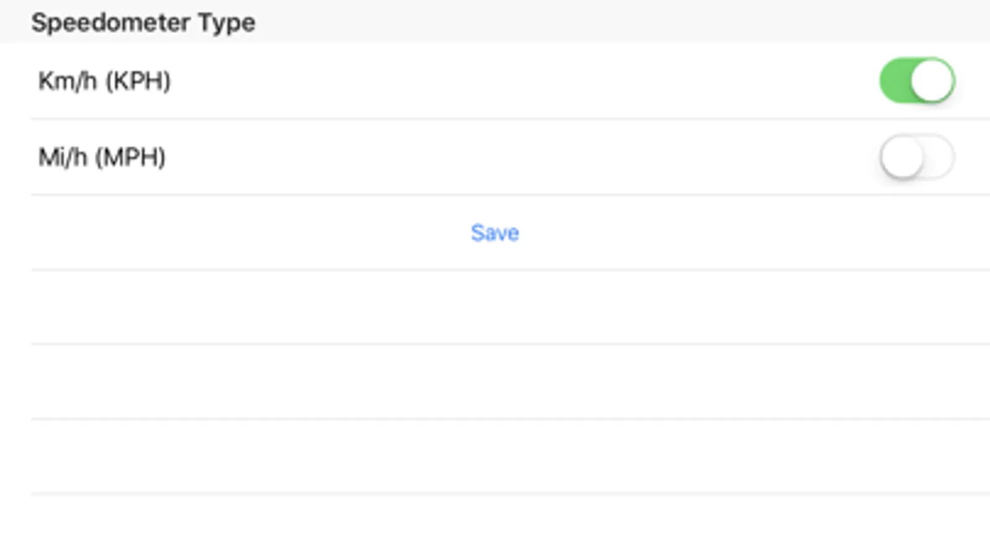Image resolution: width=990 pixels, height=557 pixels.
Task: Save the speedometer type setting
Action: coord(495,233)
